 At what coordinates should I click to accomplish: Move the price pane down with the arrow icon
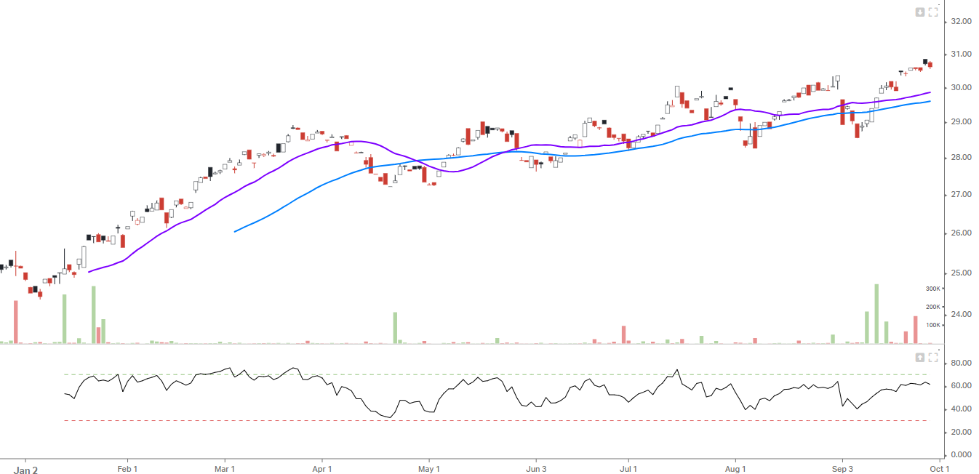920,12
